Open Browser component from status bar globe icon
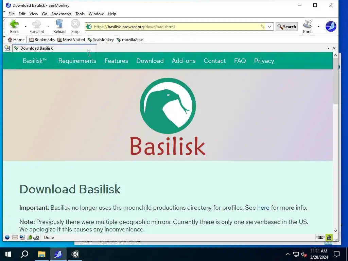 7,238
